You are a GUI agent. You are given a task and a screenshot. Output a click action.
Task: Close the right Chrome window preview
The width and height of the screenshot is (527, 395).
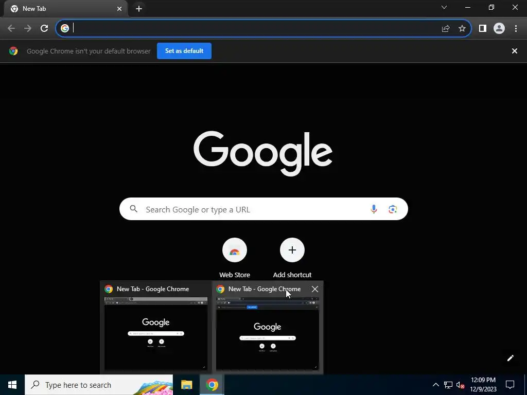click(x=315, y=289)
